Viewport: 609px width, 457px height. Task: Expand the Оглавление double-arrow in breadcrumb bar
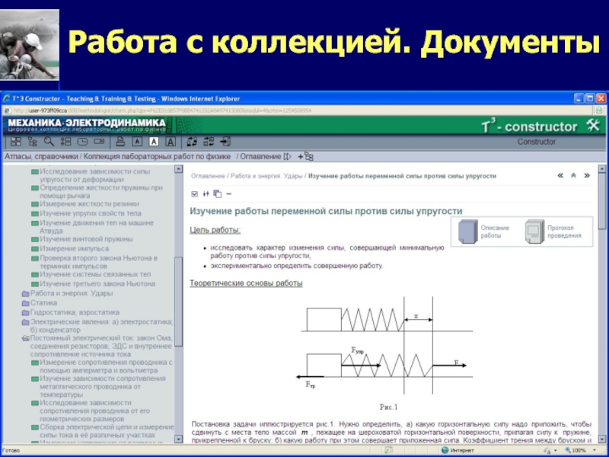click(287, 157)
